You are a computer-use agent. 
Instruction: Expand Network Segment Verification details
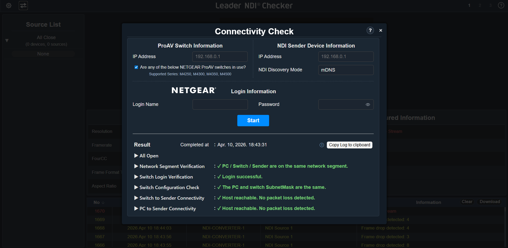136,166
